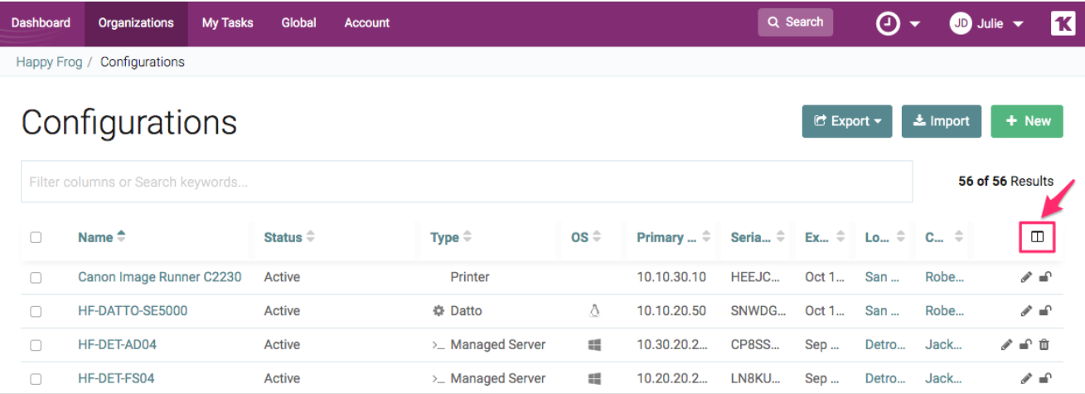1085x394 pixels.
Task: Open the HF-DATTO-SE5000 configuration link
Action: coord(133,311)
